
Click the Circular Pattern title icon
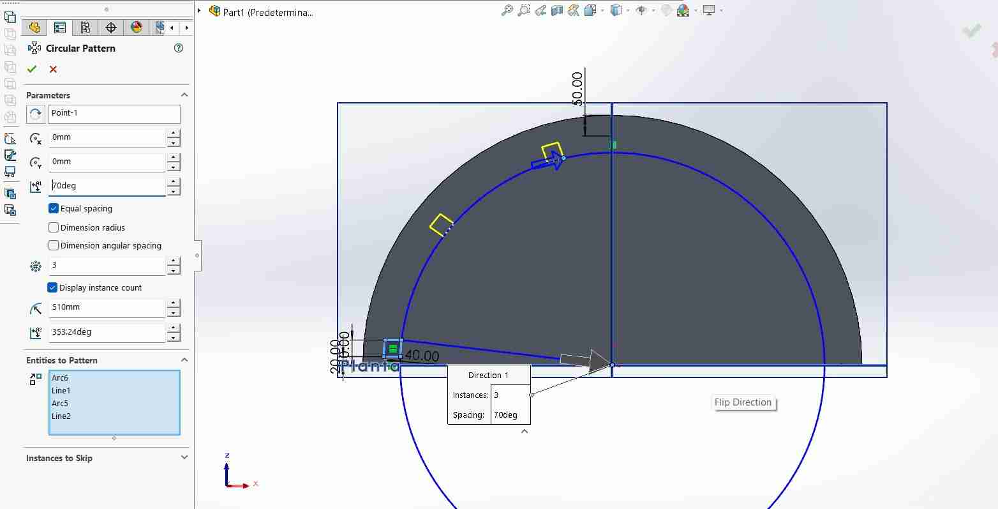(34, 48)
